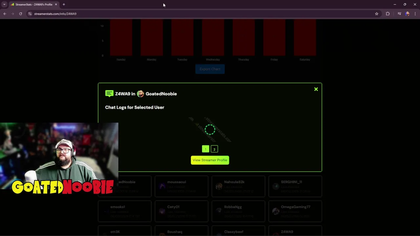Open the RobbaNgg streamer card
The image size is (420, 236).
click(239, 211)
